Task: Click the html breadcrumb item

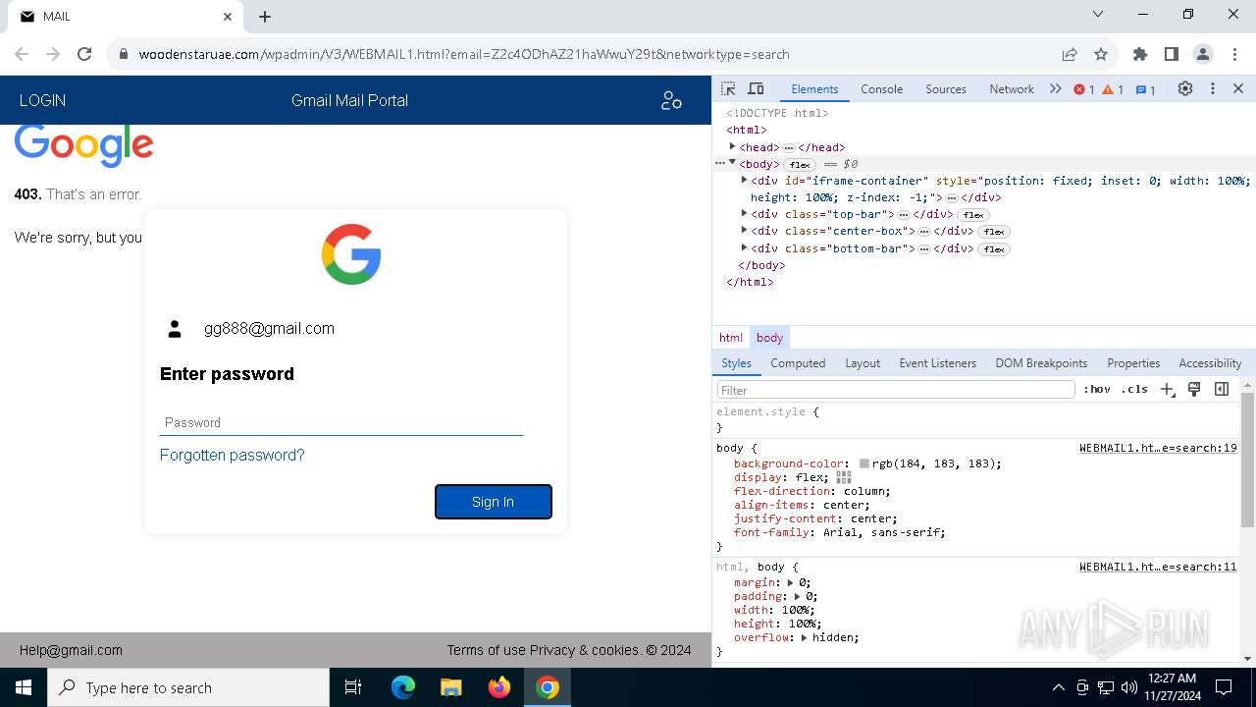Action: point(731,337)
